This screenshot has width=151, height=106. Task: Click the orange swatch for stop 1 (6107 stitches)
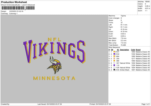pyautogui.click(x=114, y=52)
